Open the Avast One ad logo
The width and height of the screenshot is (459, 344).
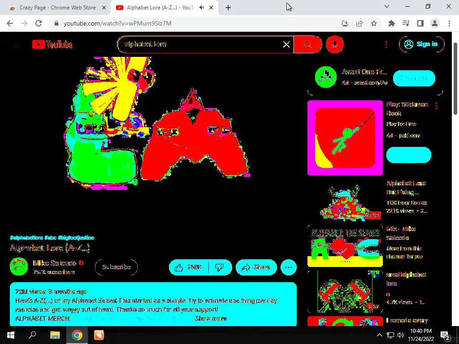click(x=325, y=77)
